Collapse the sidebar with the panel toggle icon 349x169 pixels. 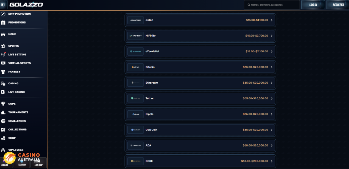(3, 4)
